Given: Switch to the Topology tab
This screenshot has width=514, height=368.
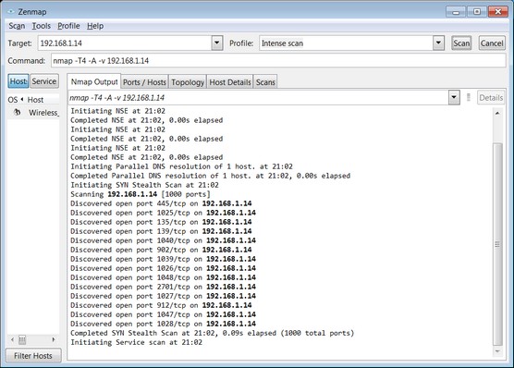Looking at the screenshot, I should (188, 82).
